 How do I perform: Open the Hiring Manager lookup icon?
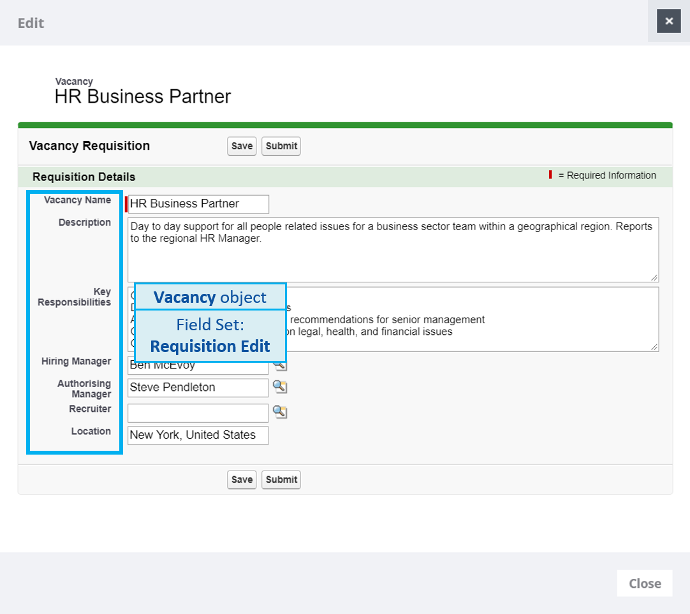tap(280, 365)
